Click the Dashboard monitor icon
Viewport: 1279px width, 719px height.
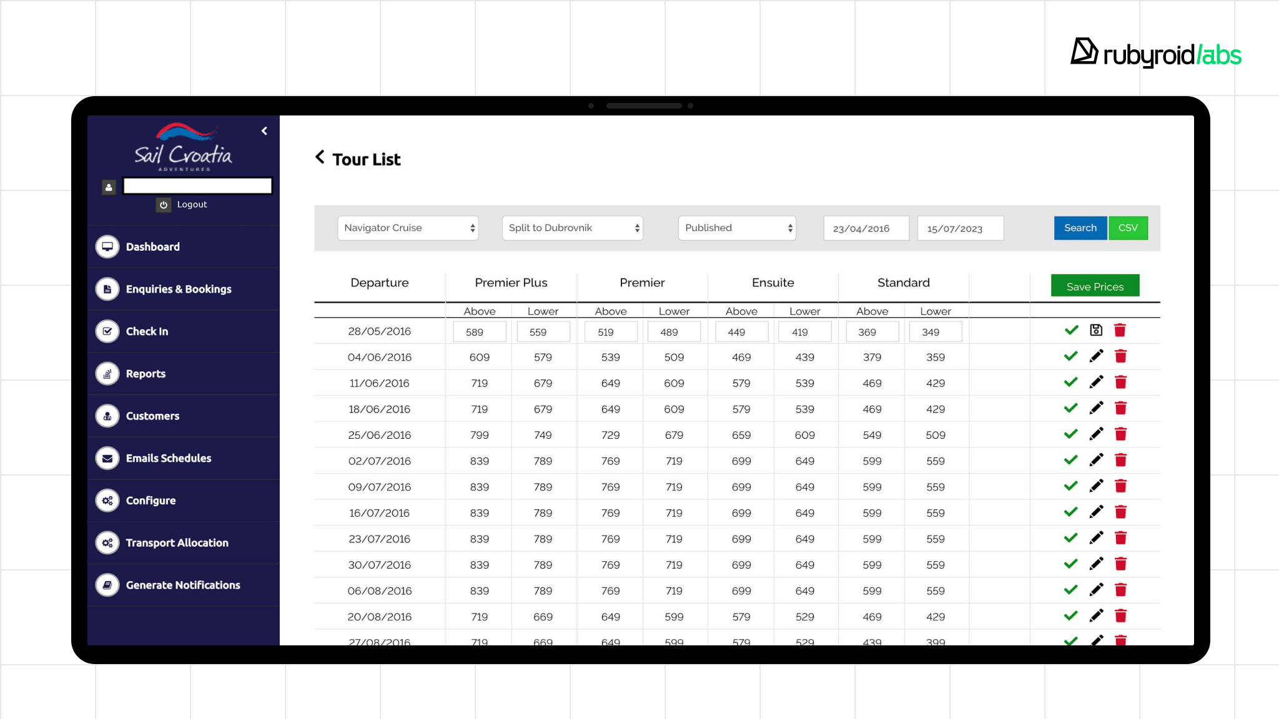click(107, 247)
